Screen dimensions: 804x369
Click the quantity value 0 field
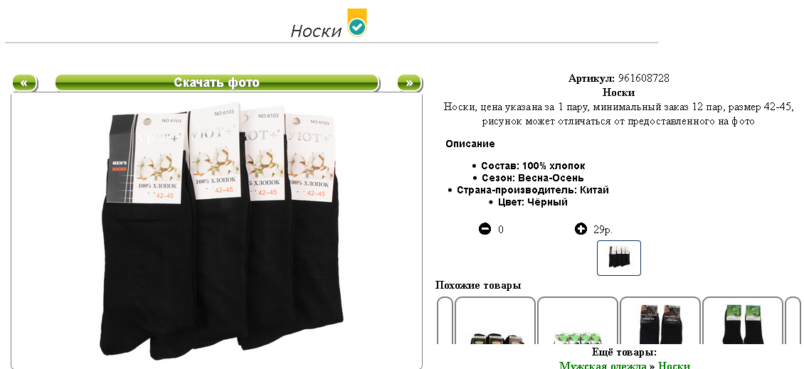point(500,230)
